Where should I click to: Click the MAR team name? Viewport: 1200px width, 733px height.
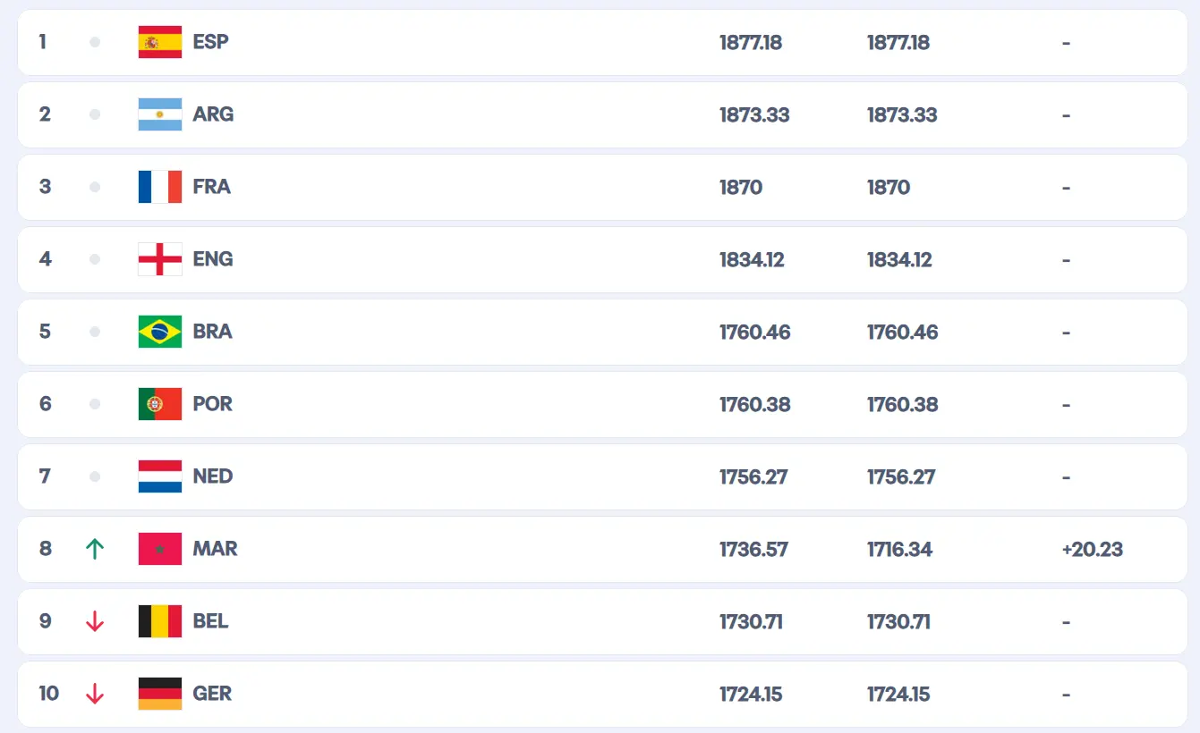tap(215, 549)
